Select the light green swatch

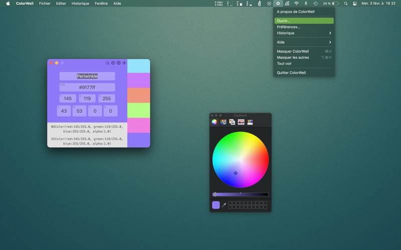pos(139,110)
